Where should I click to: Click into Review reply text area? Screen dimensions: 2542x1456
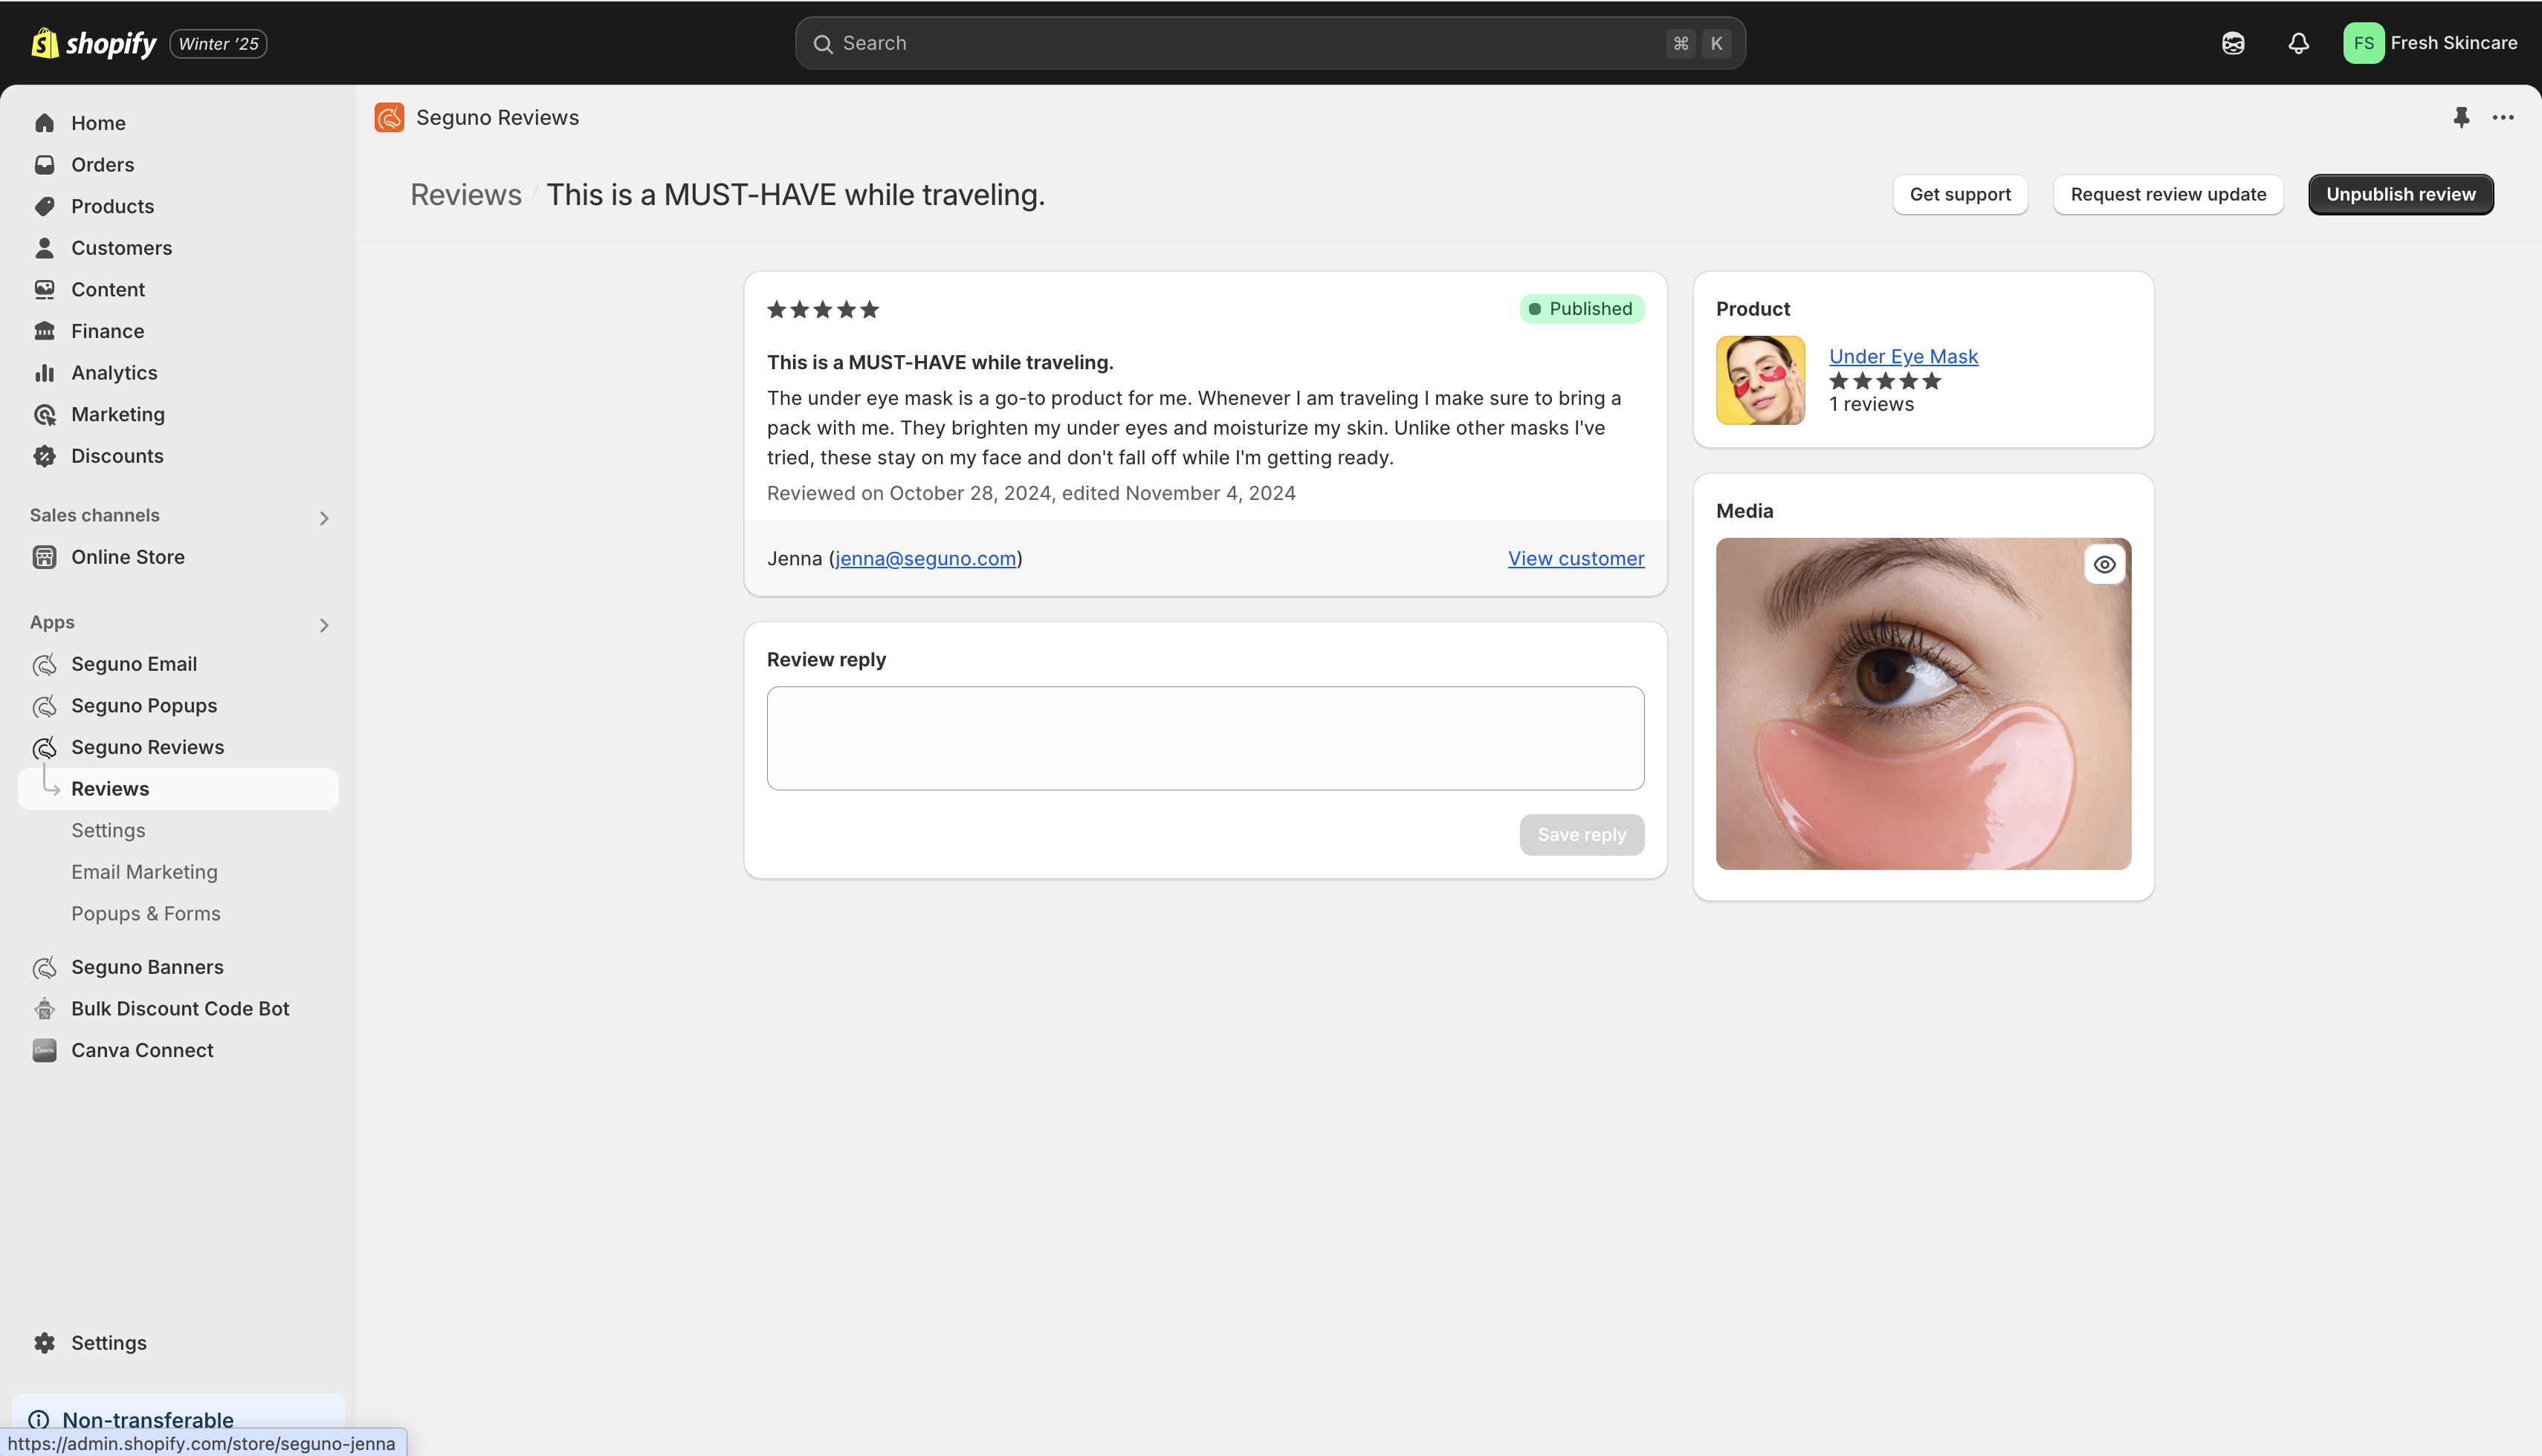(x=1204, y=738)
